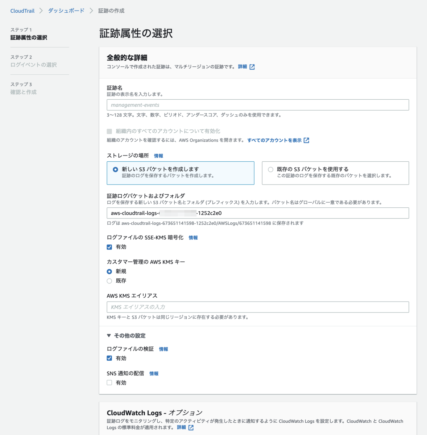
Task: Uncheck ログファイルの SSE-KMS 暗号化 有効 checkbox
Action: (x=109, y=247)
